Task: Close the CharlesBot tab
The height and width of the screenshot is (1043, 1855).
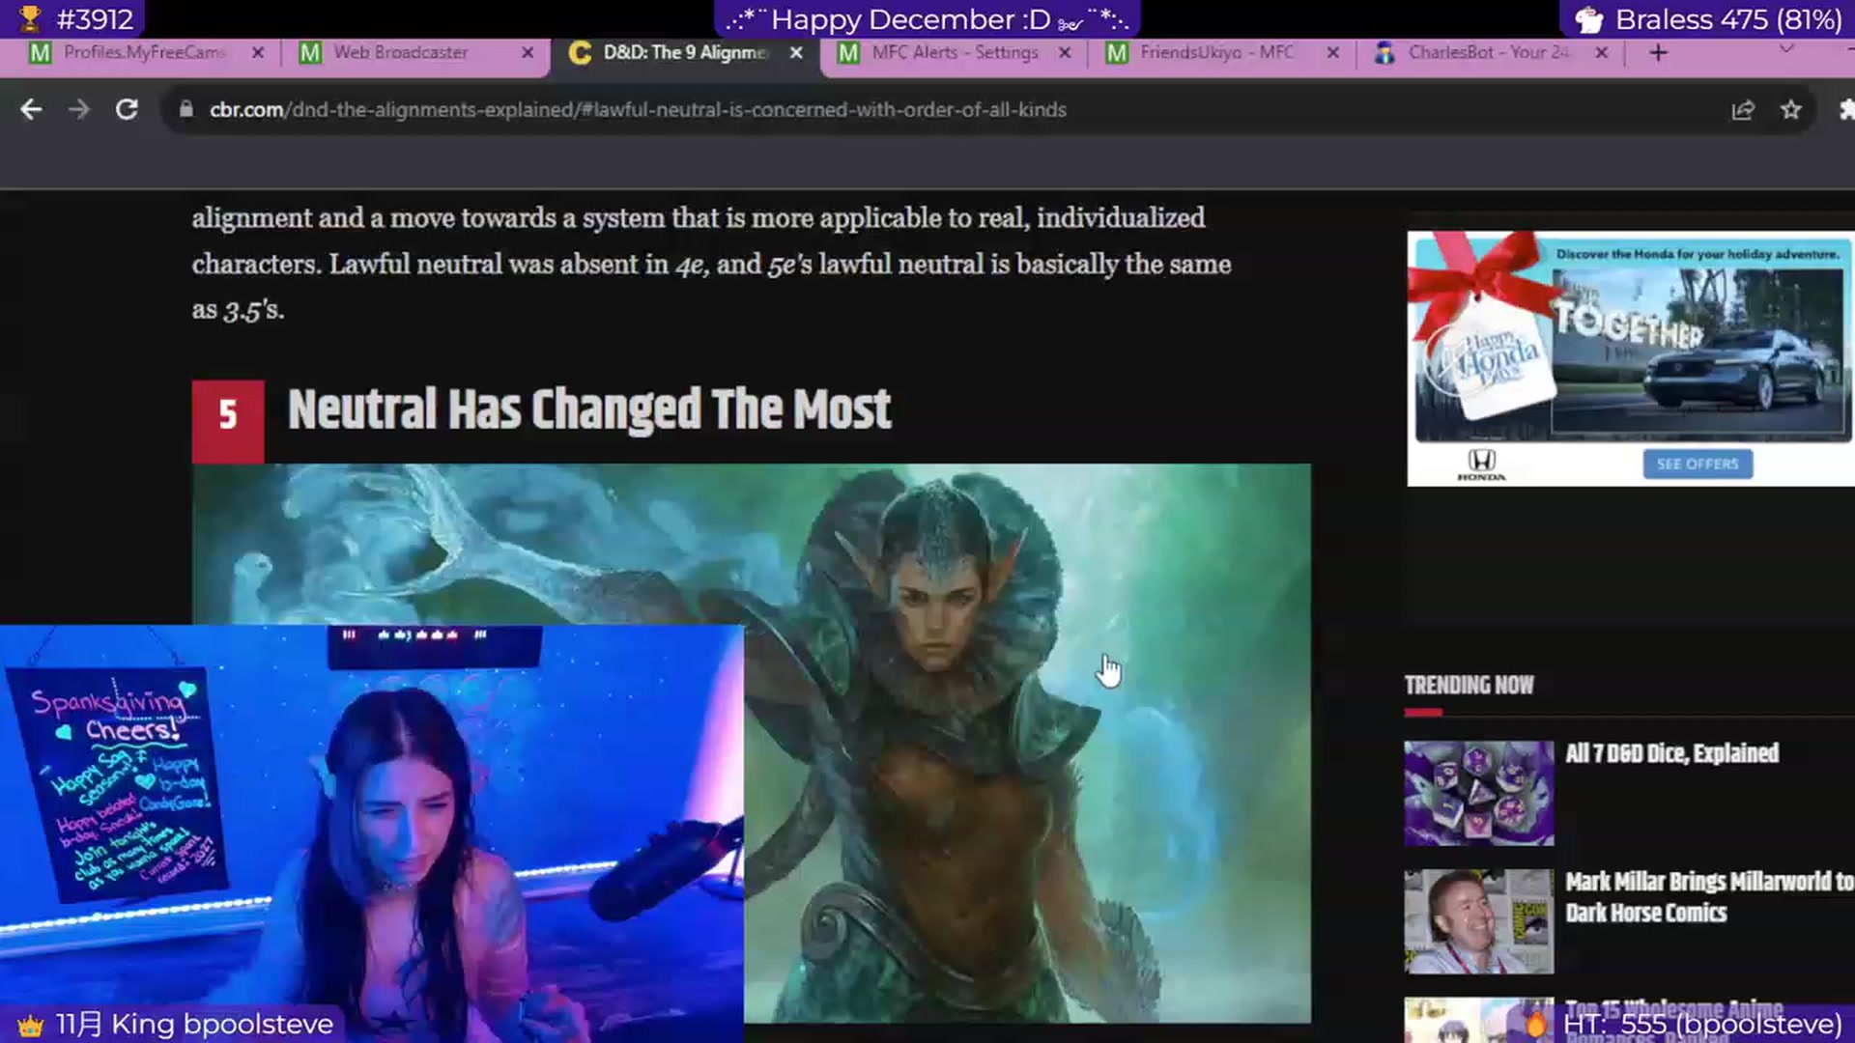Action: tap(1602, 52)
